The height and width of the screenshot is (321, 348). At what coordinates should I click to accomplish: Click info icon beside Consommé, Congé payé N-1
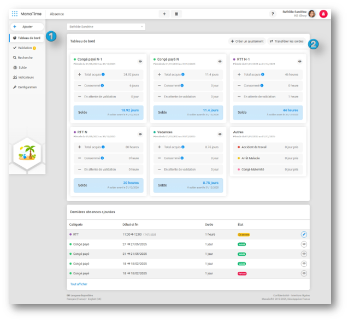point(102,85)
